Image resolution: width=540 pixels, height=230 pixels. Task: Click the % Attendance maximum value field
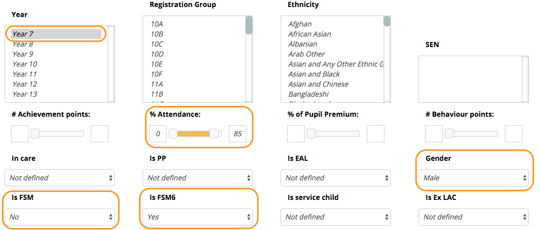point(238,134)
